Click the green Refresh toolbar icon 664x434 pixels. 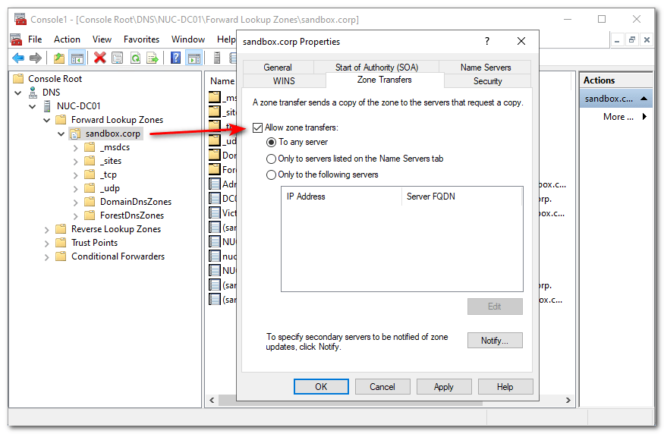pyautogui.click(x=135, y=58)
